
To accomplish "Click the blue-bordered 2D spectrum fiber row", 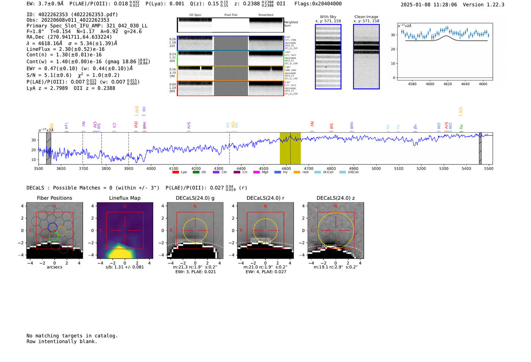I will click(230, 43).
